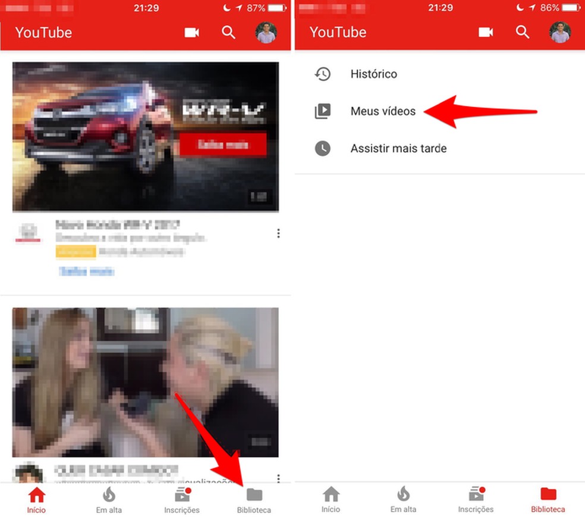Open account avatar in the left screen
Viewport: 585px width, 517px height.
[x=266, y=33]
